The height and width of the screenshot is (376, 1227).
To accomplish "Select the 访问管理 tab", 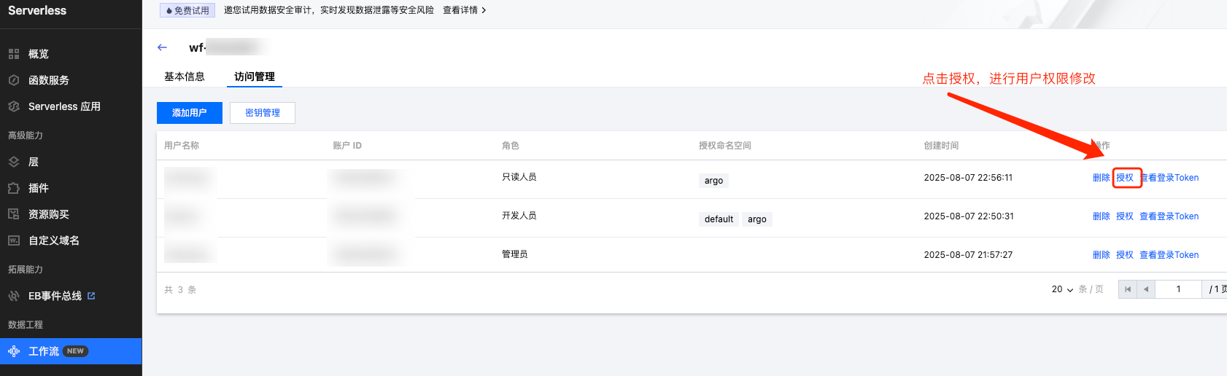I will 255,77.
